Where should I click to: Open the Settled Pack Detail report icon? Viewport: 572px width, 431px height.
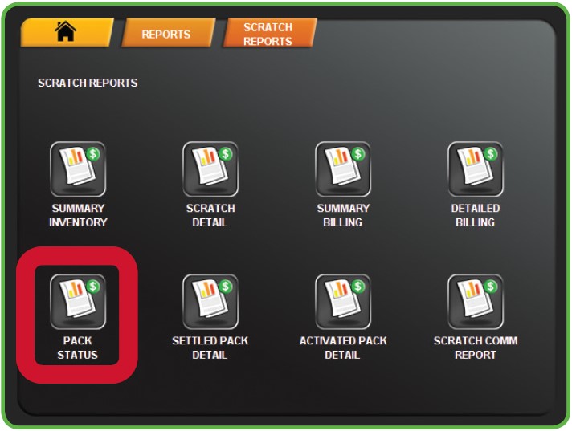point(210,302)
